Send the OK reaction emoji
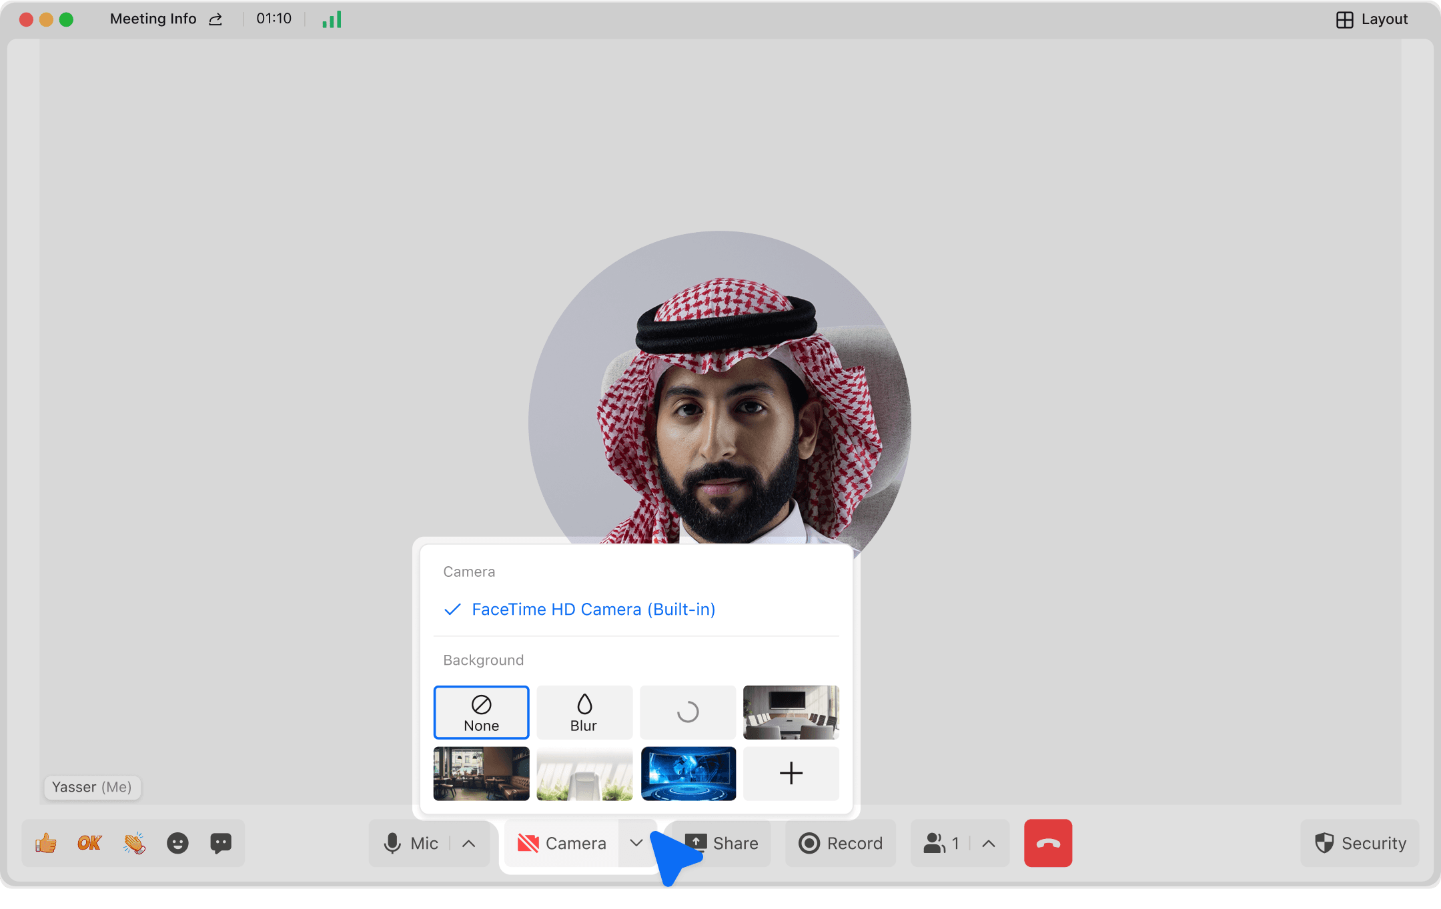 point(89,844)
